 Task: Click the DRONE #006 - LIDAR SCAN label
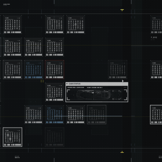(76, 87)
